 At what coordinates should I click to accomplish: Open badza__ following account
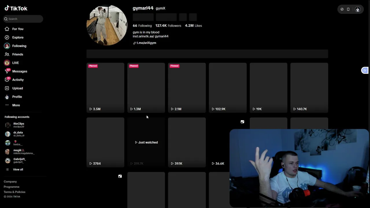point(17,143)
